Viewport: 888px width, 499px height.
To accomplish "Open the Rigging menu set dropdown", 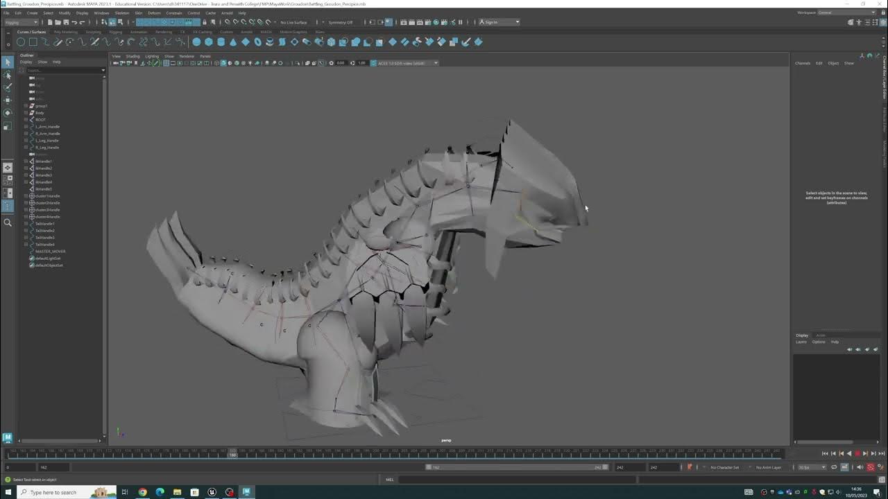I will pos(22,22).
